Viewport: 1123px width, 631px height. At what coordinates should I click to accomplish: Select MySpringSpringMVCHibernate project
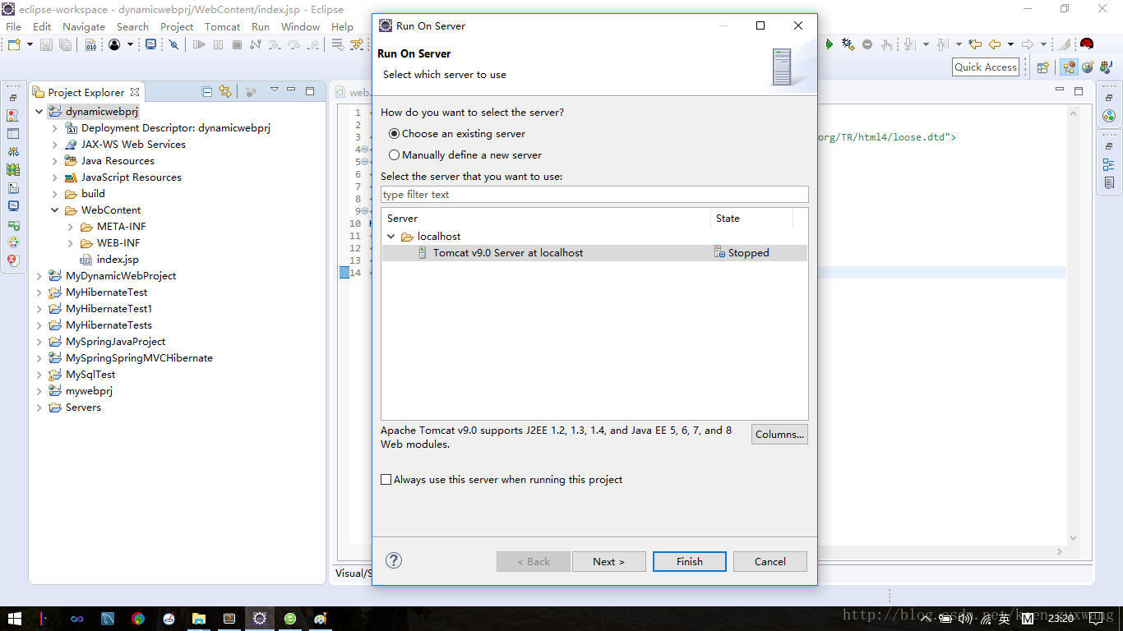[x=139, y=358]
